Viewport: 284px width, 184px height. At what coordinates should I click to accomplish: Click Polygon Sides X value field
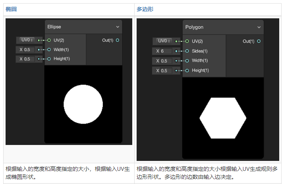tap(166, 51)
